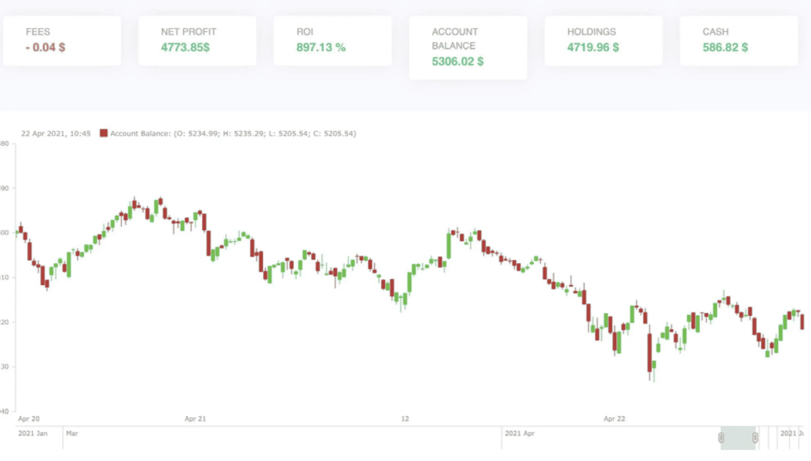The height and width of the screenshot is (461, 811).
Task: Click the Apr 20 x-axis label
Action: (29, 419)
